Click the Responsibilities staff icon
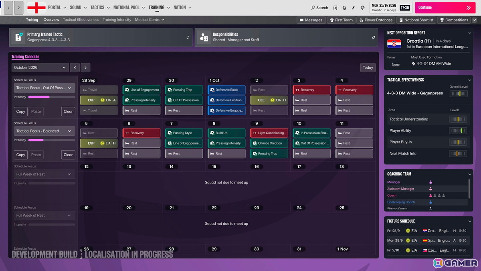 pyautogui.click(x=204, y=37)
